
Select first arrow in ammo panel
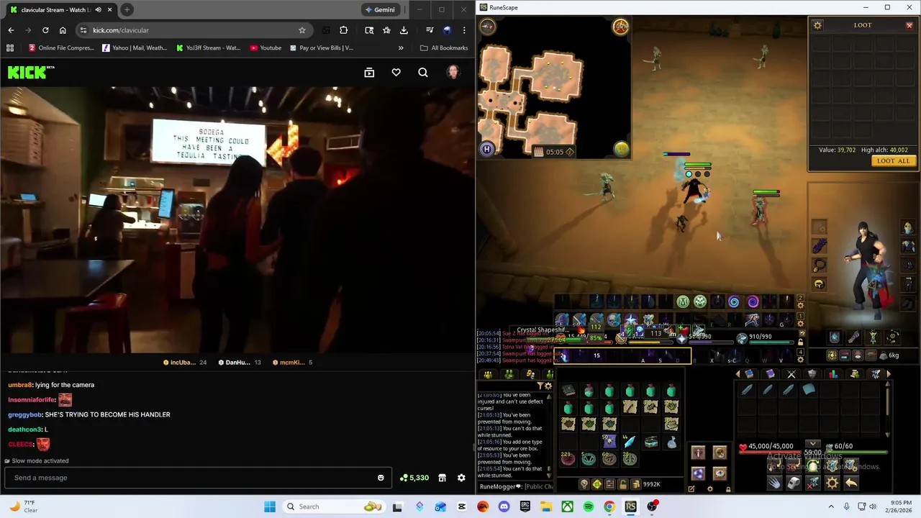coord(747,389)
